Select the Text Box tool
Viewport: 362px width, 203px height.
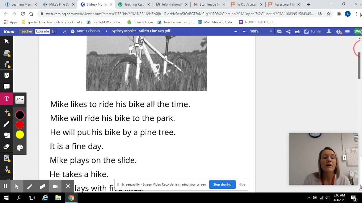coord(7,99)
